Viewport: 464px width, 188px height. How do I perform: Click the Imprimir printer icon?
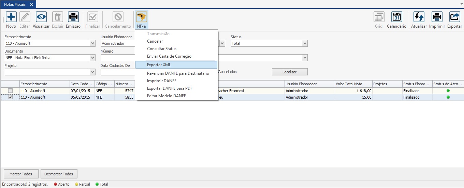click(x=437, y=17)
